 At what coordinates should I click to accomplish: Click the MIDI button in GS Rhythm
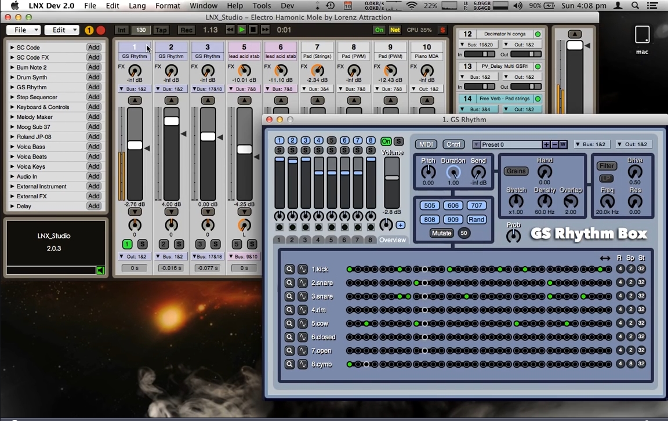coord(426,144)
